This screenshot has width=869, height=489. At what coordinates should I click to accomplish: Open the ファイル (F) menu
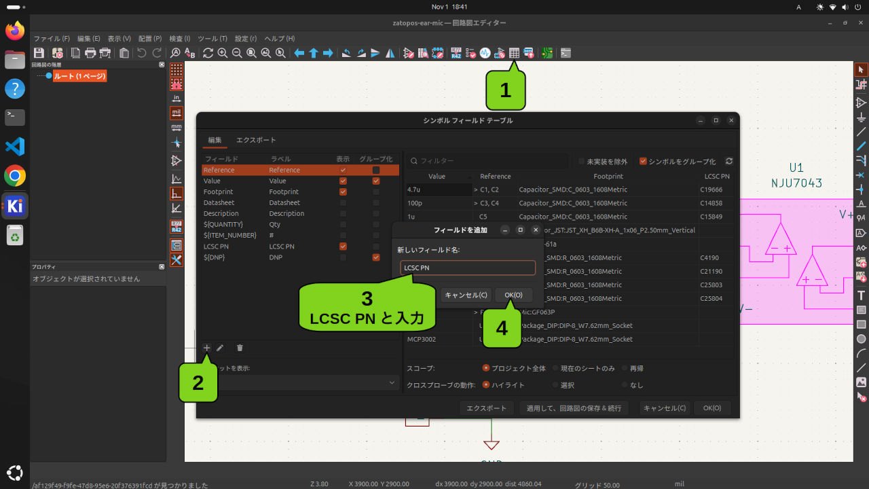point(52,39)
